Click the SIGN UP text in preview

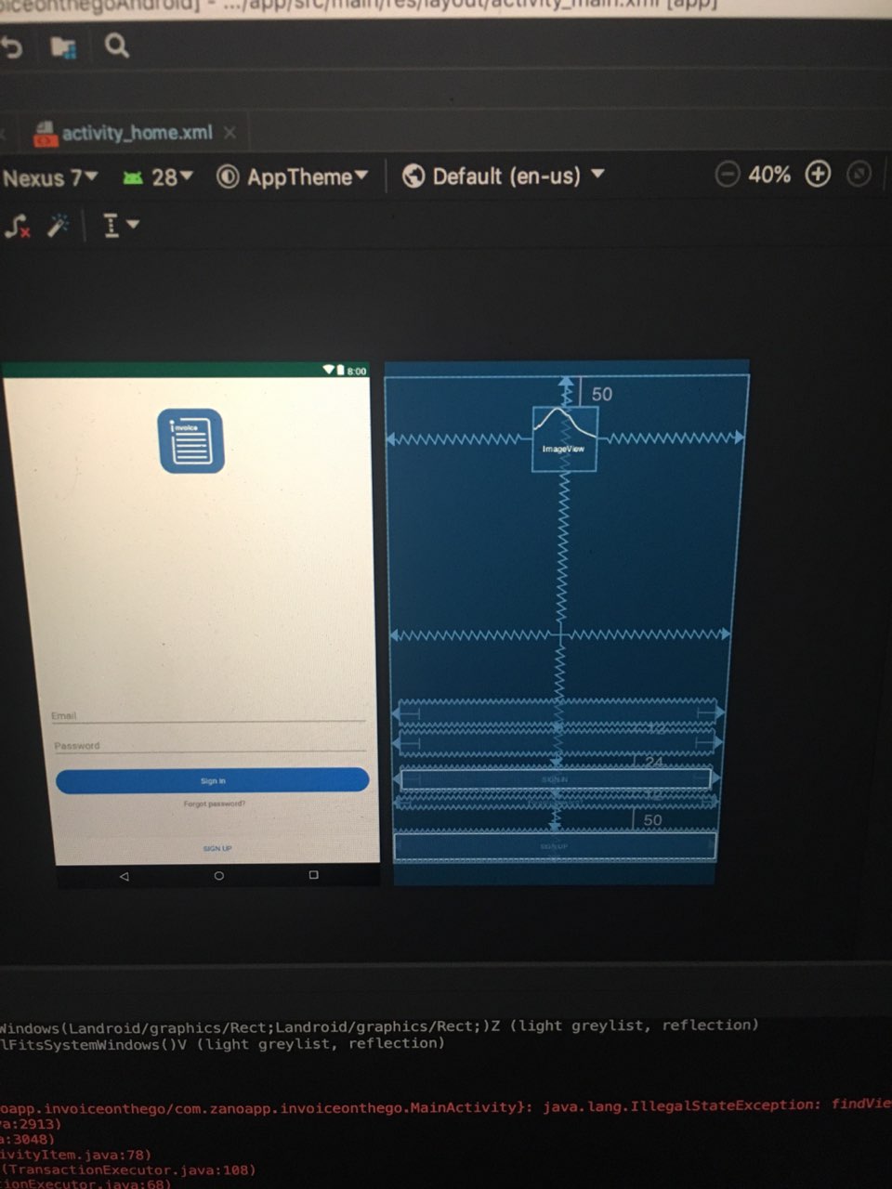click(x=217, y=848)
